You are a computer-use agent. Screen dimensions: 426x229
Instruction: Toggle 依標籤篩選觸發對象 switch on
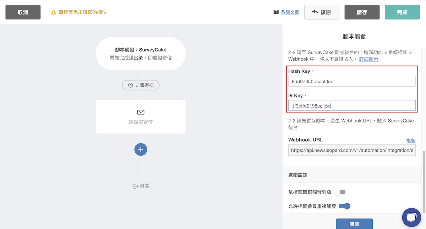click(340, 192)
